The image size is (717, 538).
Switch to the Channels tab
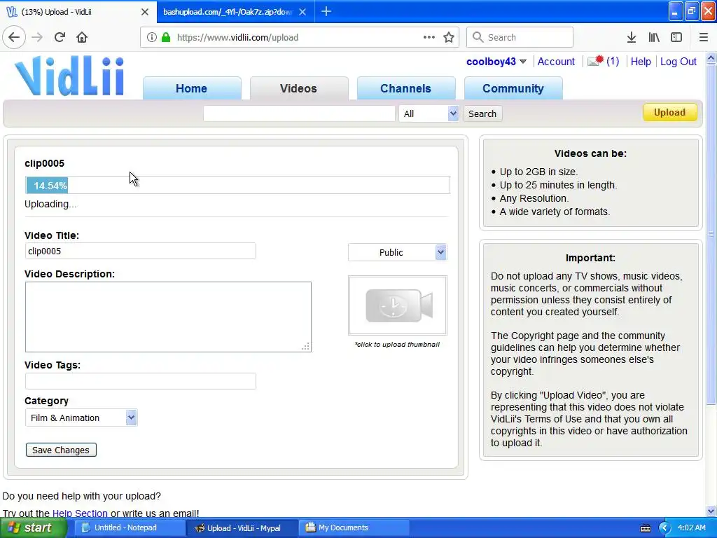(x=405, y=88)
